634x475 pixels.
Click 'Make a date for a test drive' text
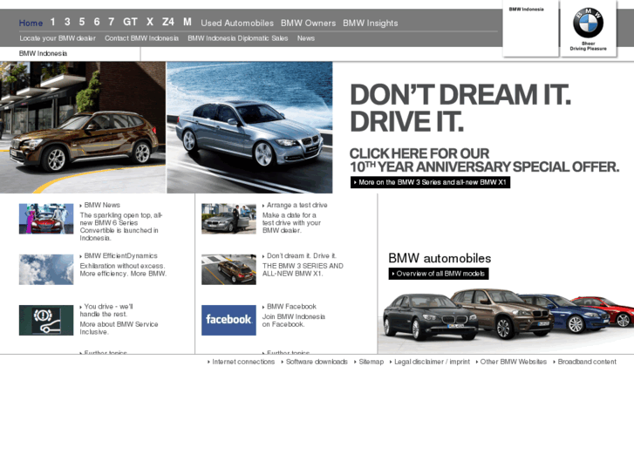[x=291, y=219]
